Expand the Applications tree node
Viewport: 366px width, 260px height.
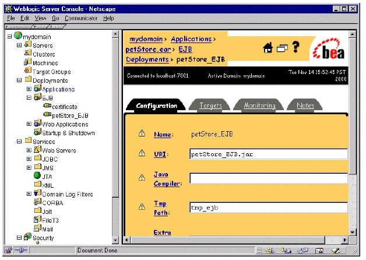point(29,89)
